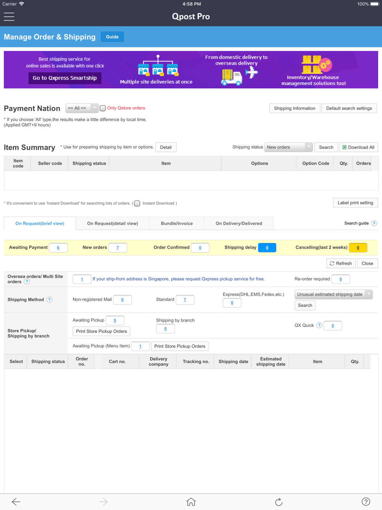The height and width of the screenshot is (510, 382).
Task: Open Oversea orders help question icon
Action: [27, 282]
